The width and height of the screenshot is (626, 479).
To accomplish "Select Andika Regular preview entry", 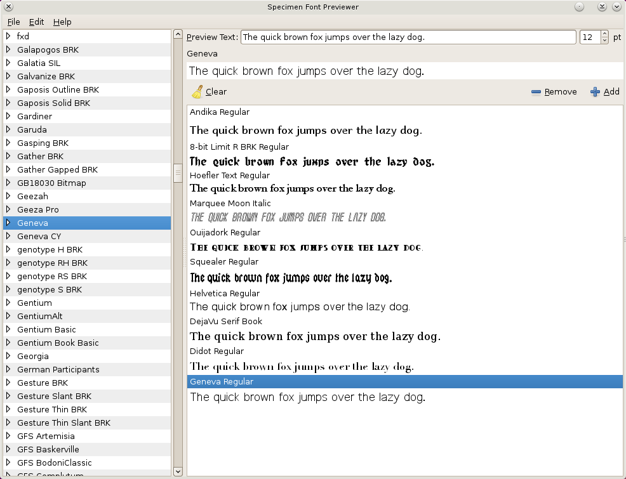I will pos(405,112).
